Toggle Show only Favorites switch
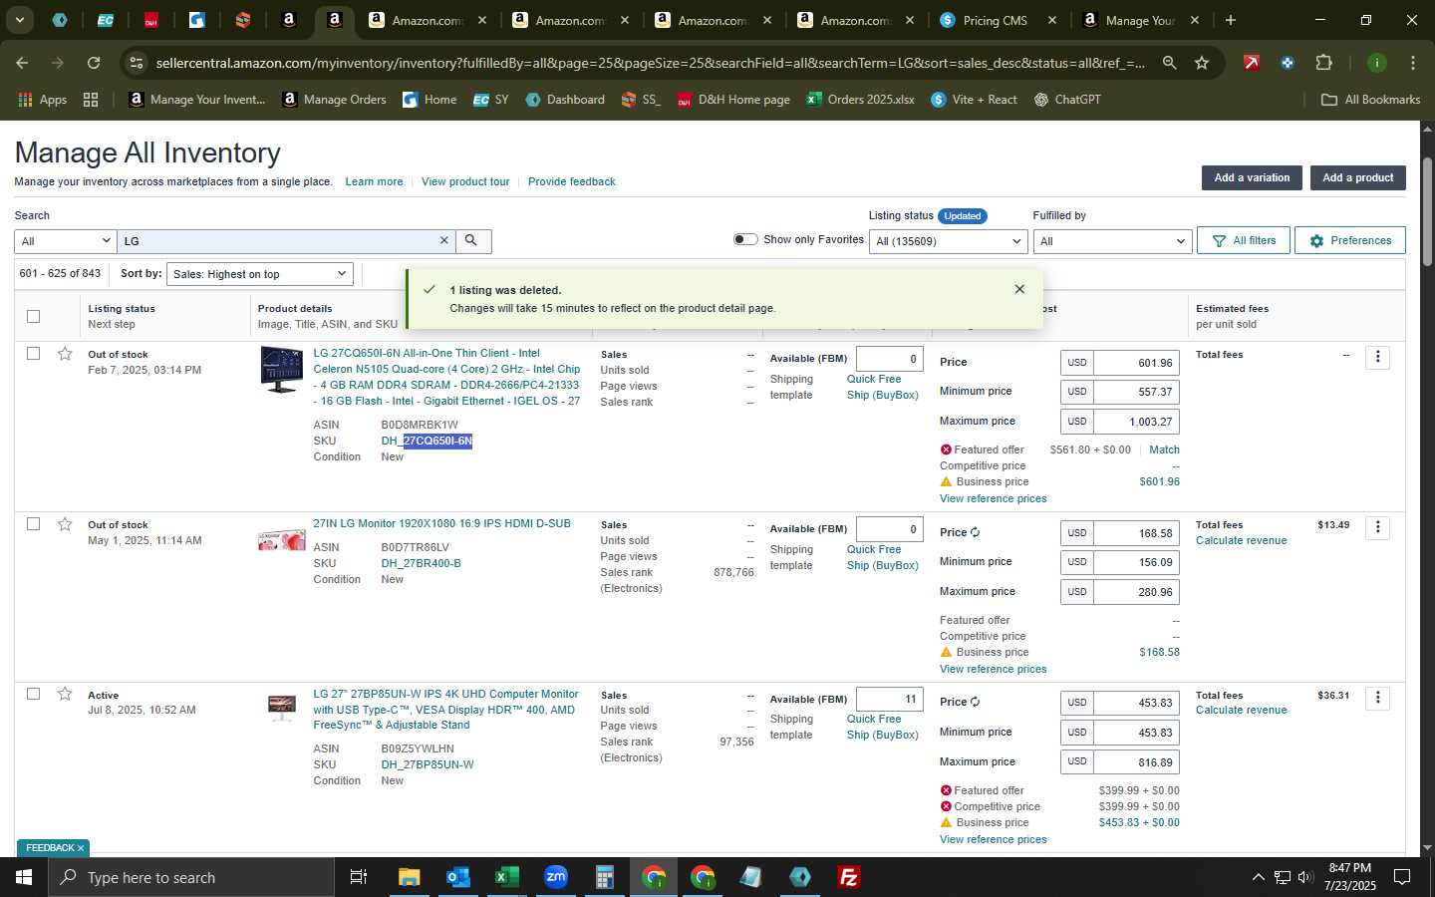 click(x=745, y=239)
